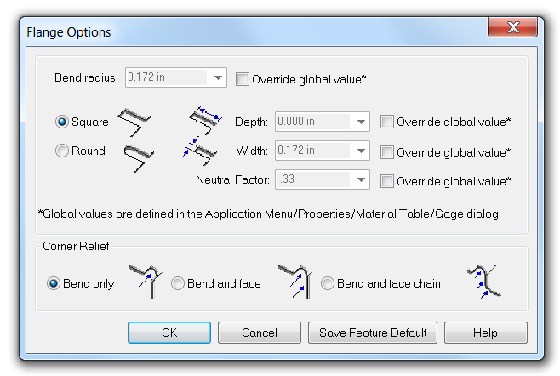The width and height of the screenshot is (560, 376).
Task: Open the Help button
Action: coord(485,333)
